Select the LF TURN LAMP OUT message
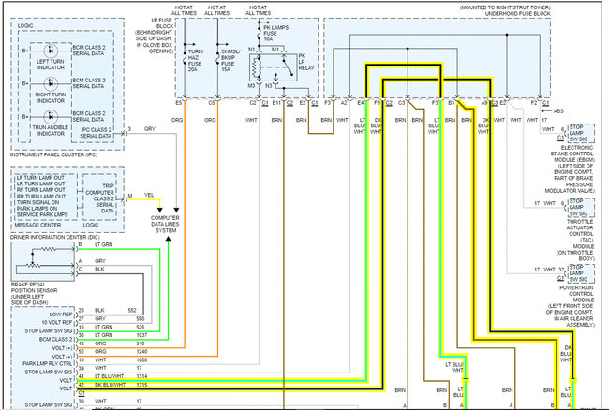This screenshot has width=609, height=410. click(x=41, y=178)
